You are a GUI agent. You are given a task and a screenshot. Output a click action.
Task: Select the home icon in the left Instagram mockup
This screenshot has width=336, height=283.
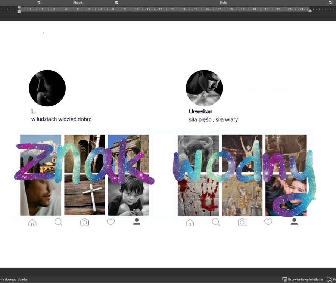click(x=32, y=222)
